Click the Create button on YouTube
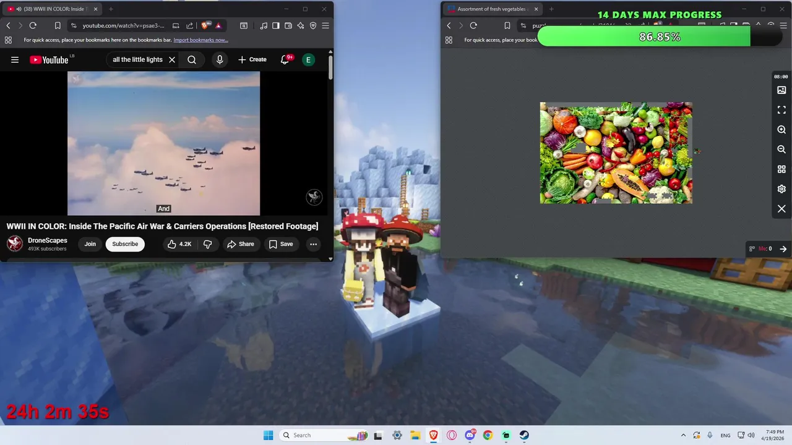This screenshot has height=445, width=792. tap(252, 60)
